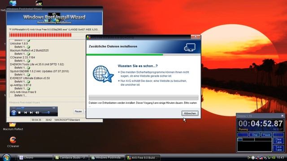
Task: Click the Chrono 00:04:52.87 time display
Action: (261, 123)
